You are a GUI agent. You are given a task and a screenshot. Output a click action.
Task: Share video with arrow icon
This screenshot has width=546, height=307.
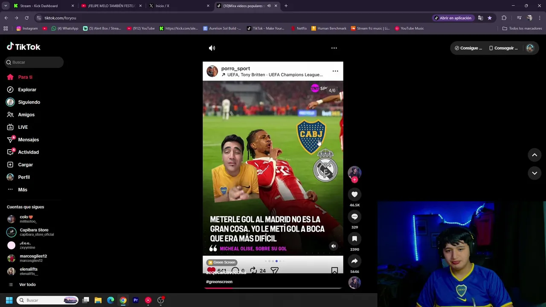click(x=354, y=261)
